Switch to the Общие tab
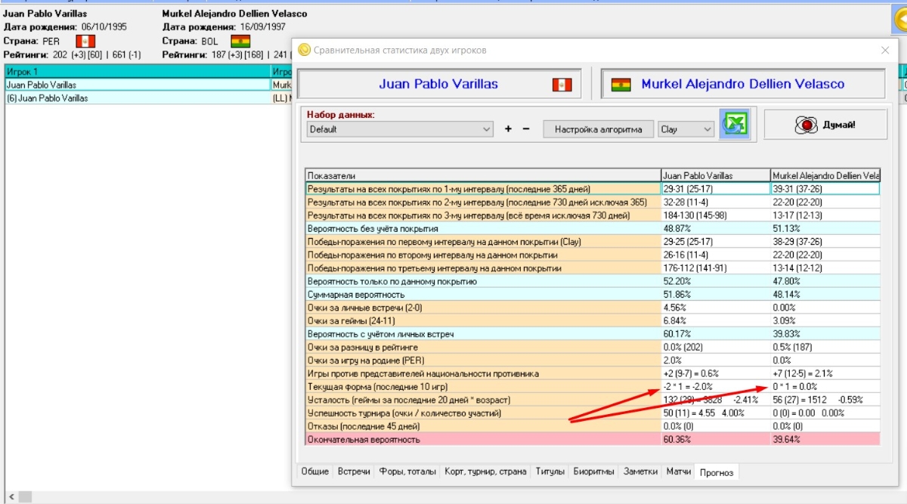Screen dimensions: 907x504 click(314, 472)
